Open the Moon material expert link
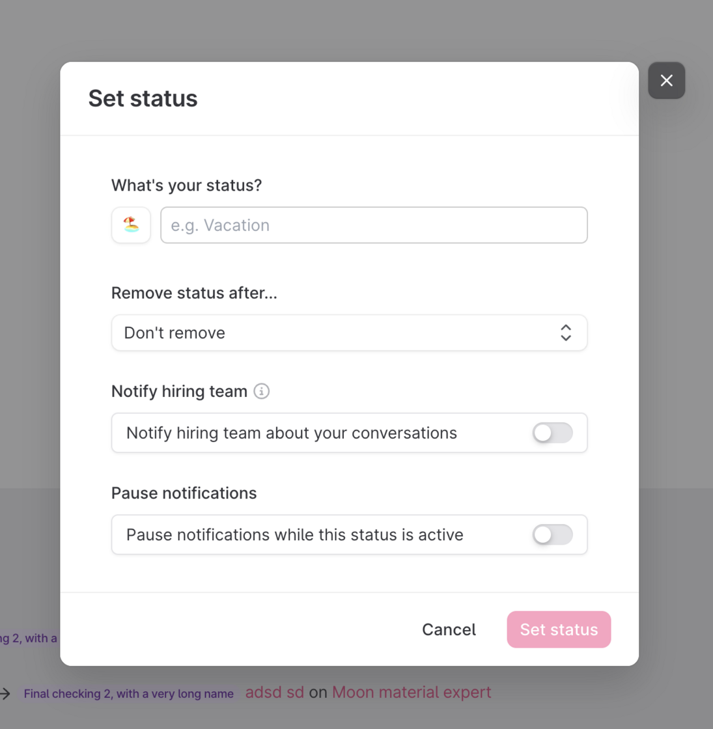This screenshot has width=713, height=729. [412, 693]
